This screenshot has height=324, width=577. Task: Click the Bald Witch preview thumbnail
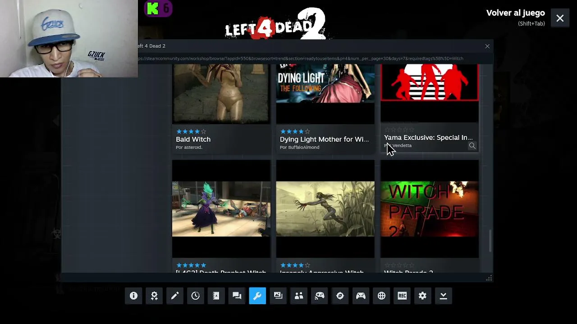point(221,94)
